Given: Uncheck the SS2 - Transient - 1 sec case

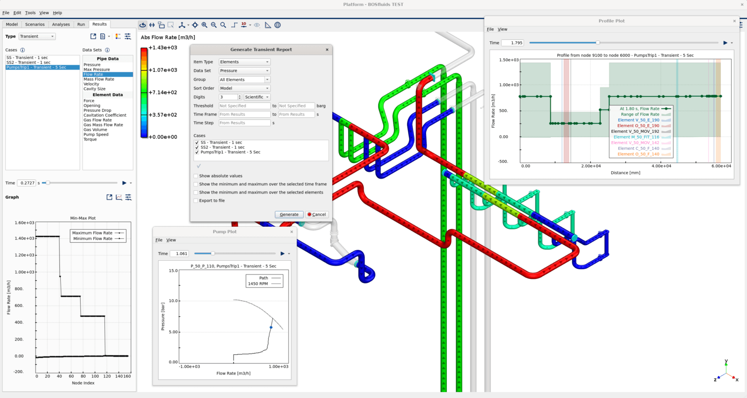Looking at the screenshot, I should pos(197,147).
